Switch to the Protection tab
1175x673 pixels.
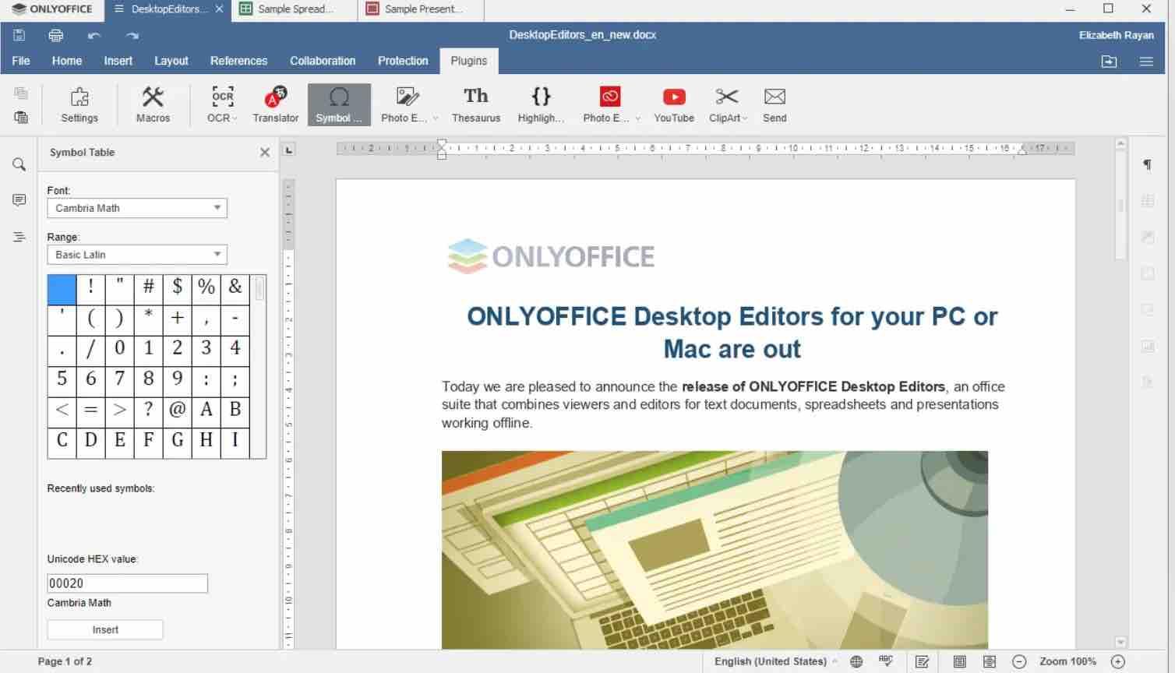(403, 61)
